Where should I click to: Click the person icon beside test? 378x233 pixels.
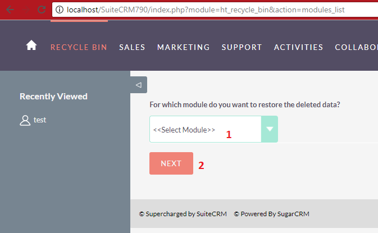tap(25, 121)
